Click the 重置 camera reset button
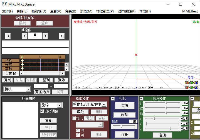200x140 pixels. [125, 106]
